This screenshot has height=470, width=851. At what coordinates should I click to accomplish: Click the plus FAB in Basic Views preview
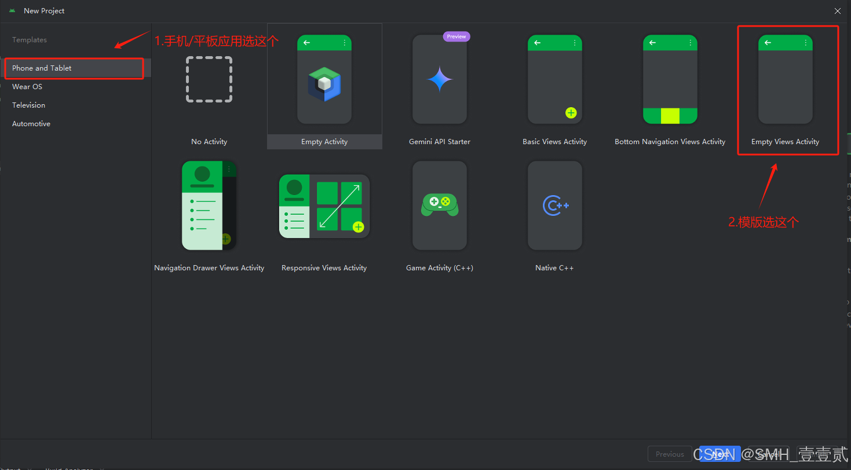pyautogui.click(x=571, y=113)
